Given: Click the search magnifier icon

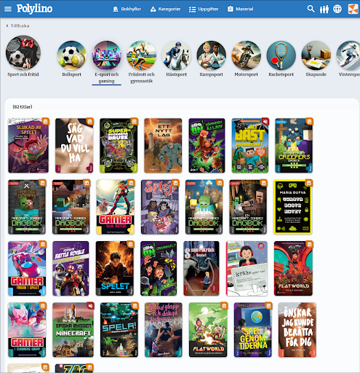Looking at the screenshot, I should (x=311, y=9).
